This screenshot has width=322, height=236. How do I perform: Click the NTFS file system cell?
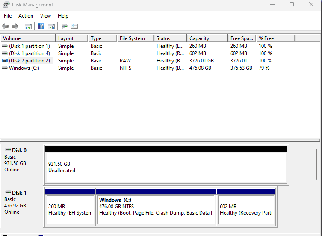pos(125,68)
